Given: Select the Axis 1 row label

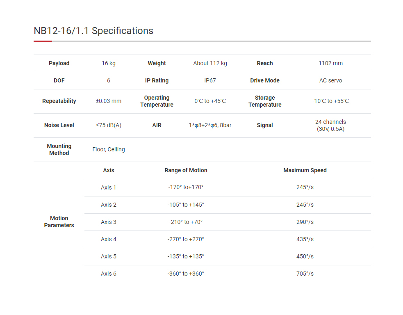Looking at the screenshot, I should click(109, 187).
